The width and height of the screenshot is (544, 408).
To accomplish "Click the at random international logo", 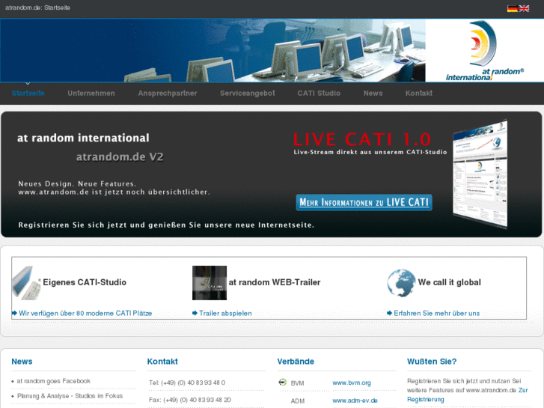I will tap(485, 51).
